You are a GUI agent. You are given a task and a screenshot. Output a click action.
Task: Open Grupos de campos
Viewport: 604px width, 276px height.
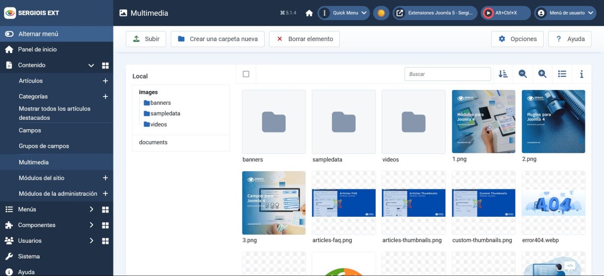pos(44,146)
